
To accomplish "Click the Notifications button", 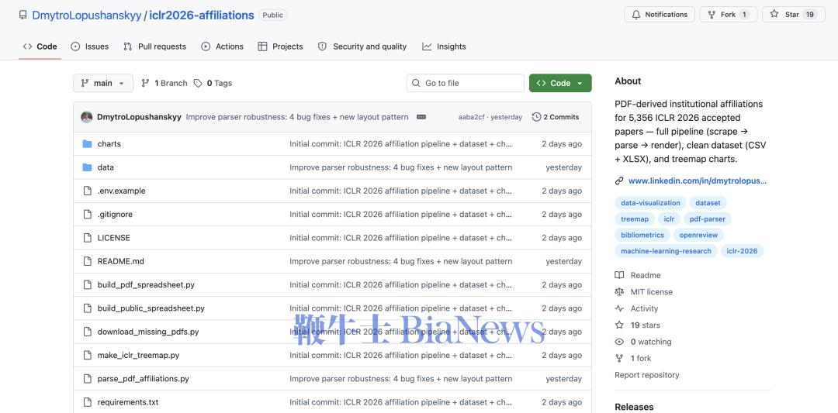I will (660, 15).
